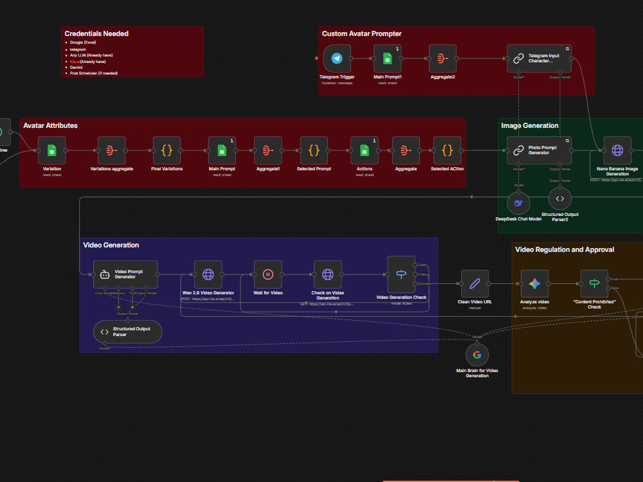Viewport: 643px width, 482px height.
Task: Click the Any LLM (Already have) line
Action: coord(91,55)
